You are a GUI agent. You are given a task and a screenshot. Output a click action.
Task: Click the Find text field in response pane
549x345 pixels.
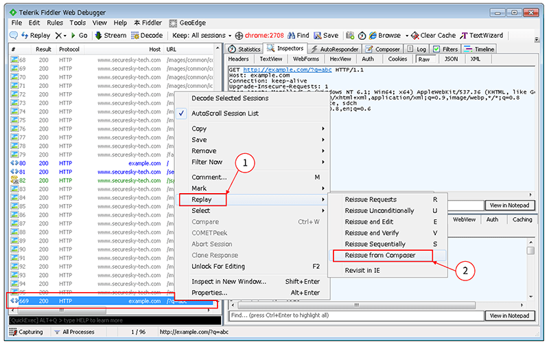click(x=356, y=315)
